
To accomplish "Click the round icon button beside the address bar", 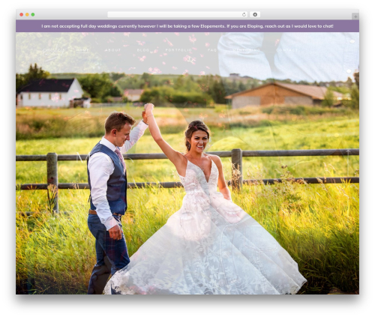I will [255, 15].
